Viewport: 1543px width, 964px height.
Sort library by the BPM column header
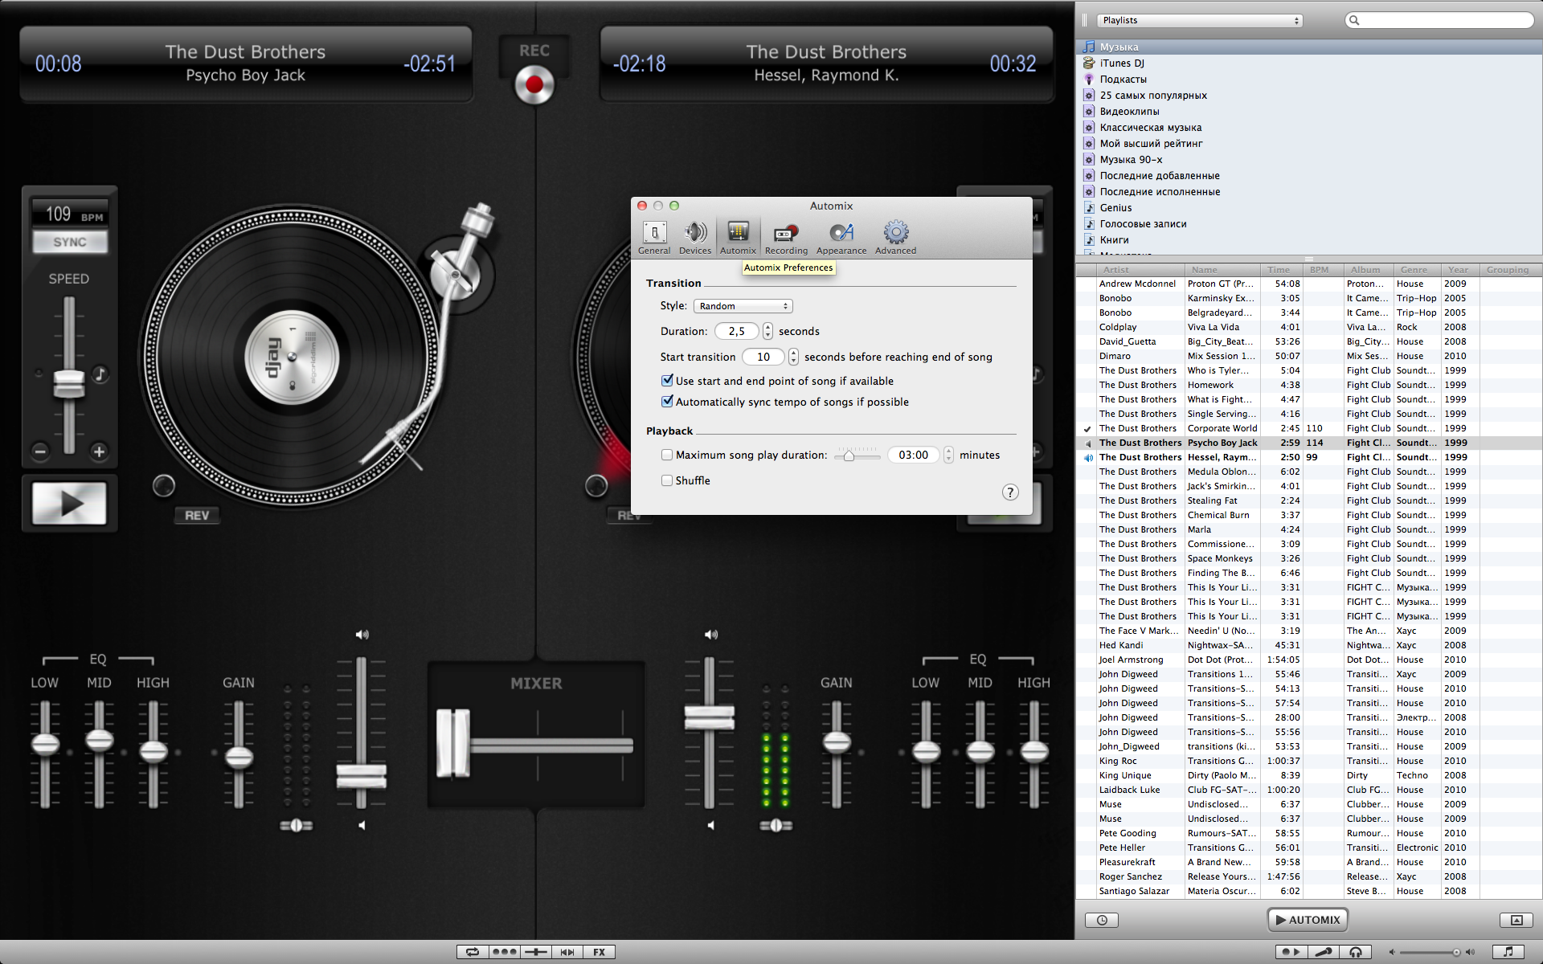click(x=1323, y=270)
